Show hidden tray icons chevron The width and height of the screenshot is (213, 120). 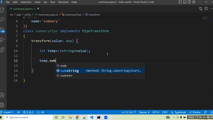pos(174,117)
